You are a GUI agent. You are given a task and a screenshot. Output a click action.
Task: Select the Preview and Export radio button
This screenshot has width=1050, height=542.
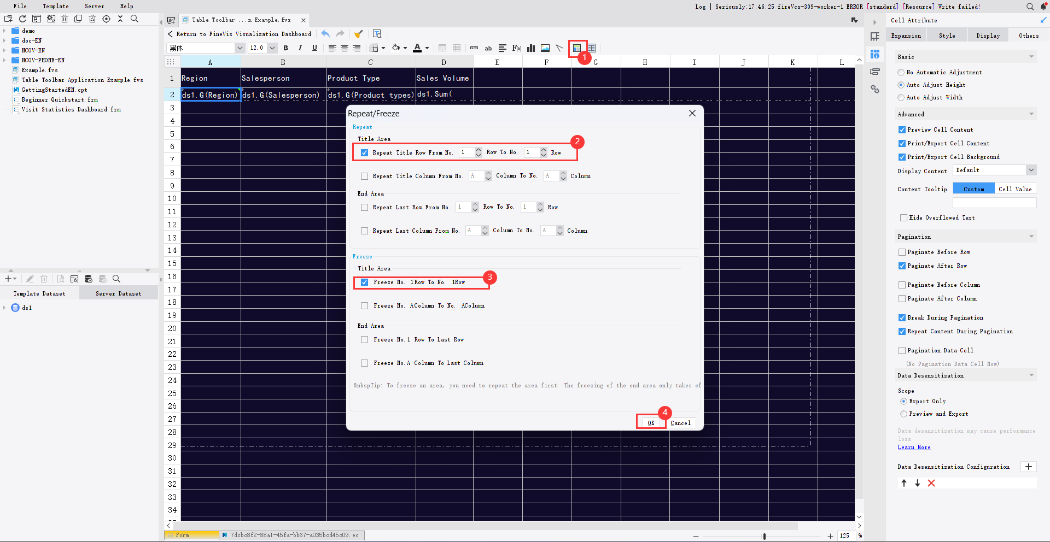[x=903, y=414]
